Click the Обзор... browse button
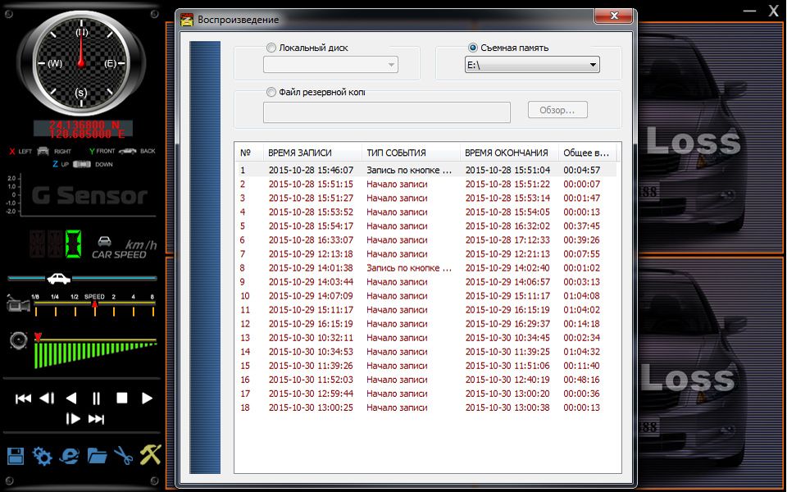This screenshot has width=787, height=492. (562, 110)
